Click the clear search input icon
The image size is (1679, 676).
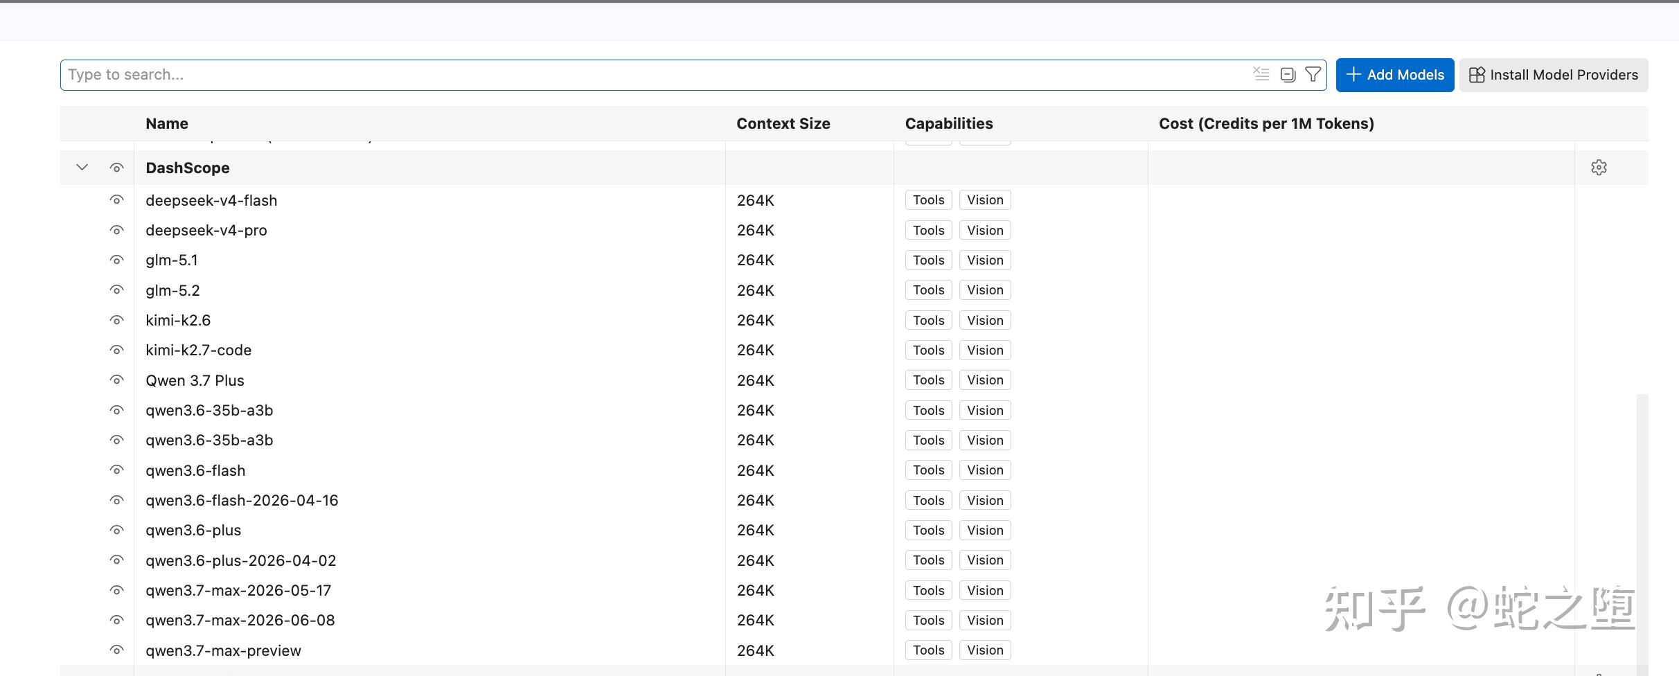tap(1261, 74)
